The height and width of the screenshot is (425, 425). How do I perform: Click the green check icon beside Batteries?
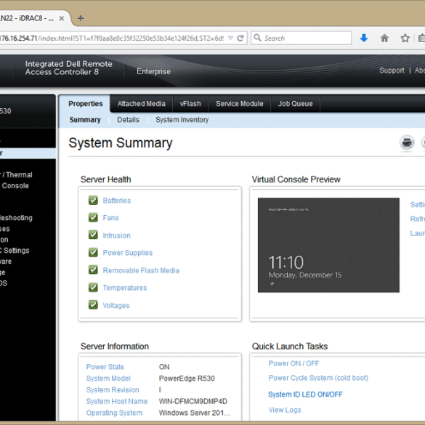(93, 200)
